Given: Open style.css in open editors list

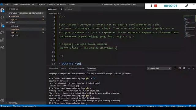Looking at the screenshot, I should pyautogui.click(x=26, y=20).
